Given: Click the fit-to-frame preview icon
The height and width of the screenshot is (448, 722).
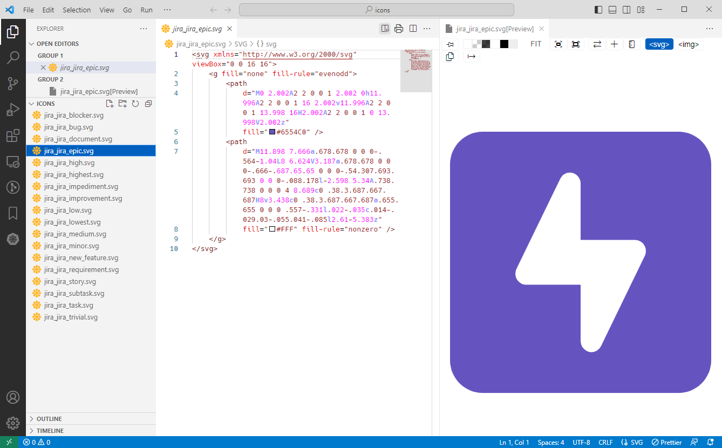Looking at the screenshot, I should click(x=576, y=44).
